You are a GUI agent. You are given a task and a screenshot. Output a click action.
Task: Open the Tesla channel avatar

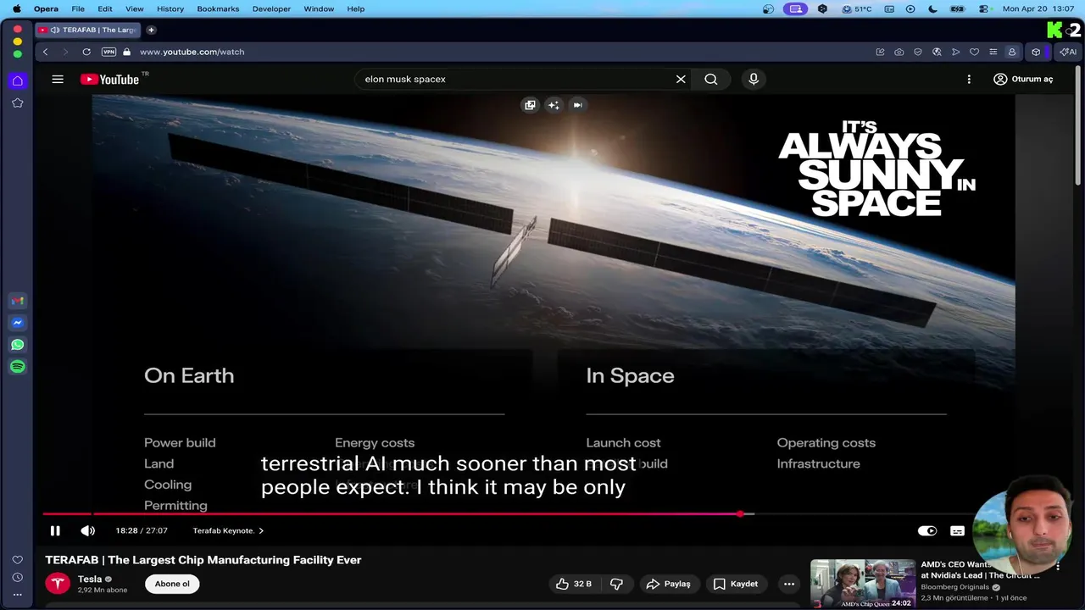click(x=58, y=584)
